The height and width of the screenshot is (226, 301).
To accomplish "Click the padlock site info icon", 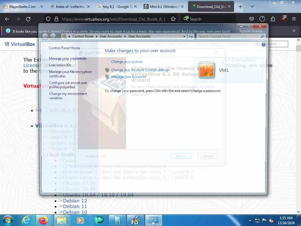I will (56, 19).
